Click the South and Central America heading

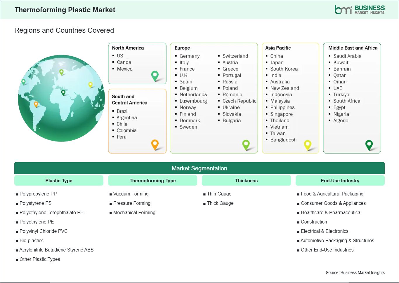coord(130,99)
